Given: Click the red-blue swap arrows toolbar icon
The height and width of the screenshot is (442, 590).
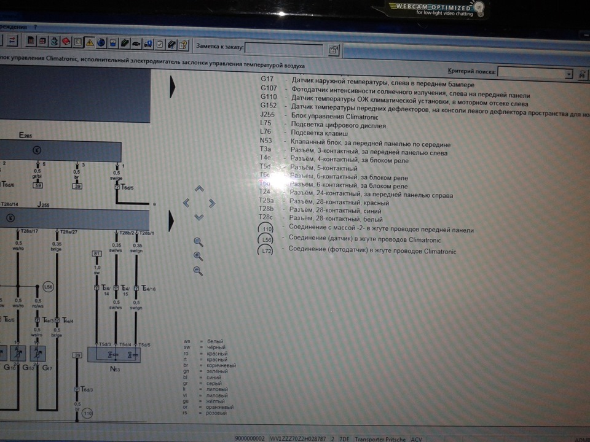Looking at the screenshot, I should [12, 41].
